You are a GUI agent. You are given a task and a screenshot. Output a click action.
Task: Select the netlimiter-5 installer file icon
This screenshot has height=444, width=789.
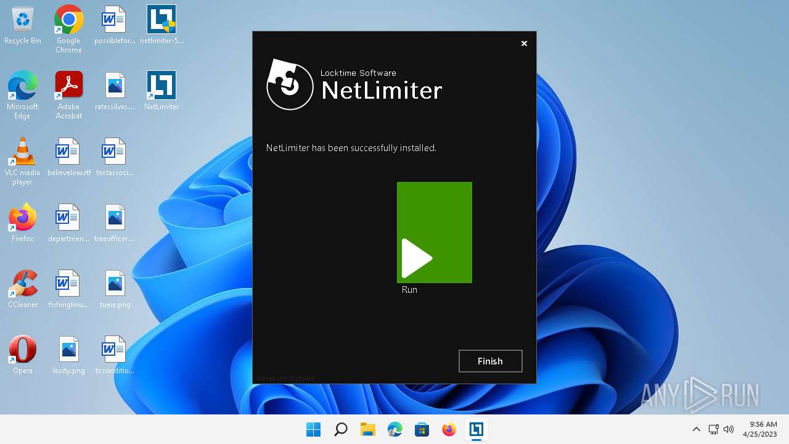[x=161, y=26]
